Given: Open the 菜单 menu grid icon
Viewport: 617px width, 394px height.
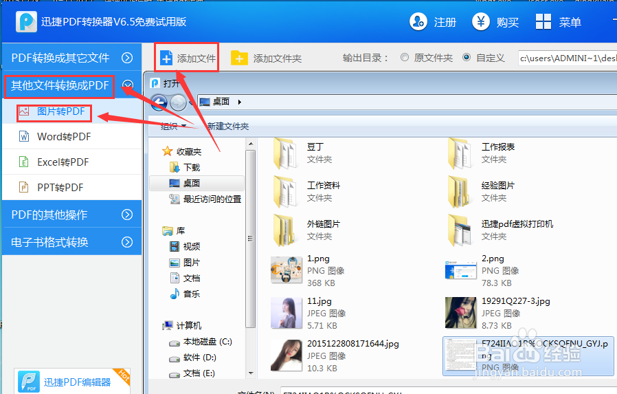Looking at the screenshot, I should tap(543, 21).
